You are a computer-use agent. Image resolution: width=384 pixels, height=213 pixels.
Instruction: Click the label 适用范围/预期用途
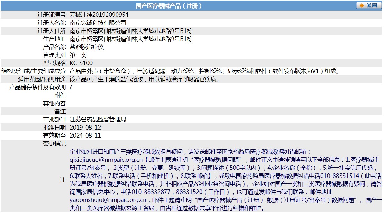(x=42, y=79)
